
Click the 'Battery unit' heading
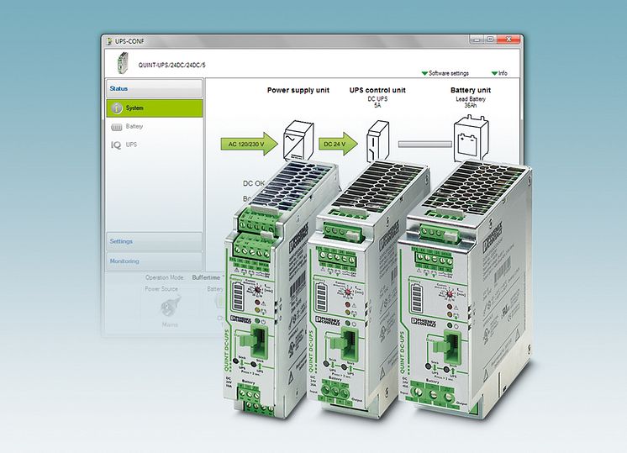tap(471, 91)
